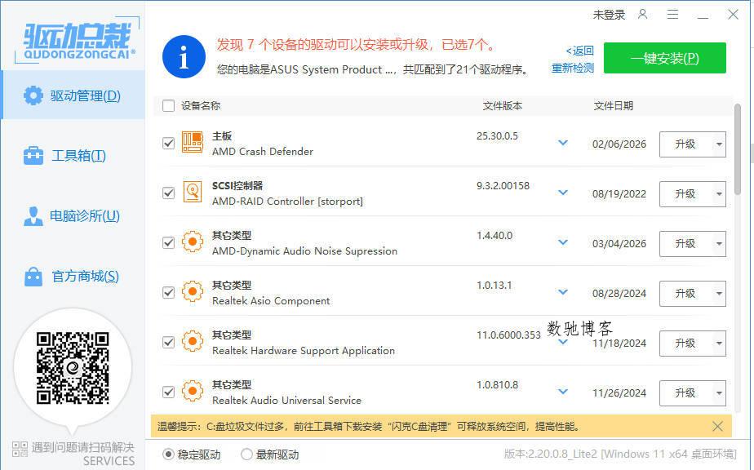Click the gear icon for driver management
This screenshot has height=470, width=754.
pos(33,95)
